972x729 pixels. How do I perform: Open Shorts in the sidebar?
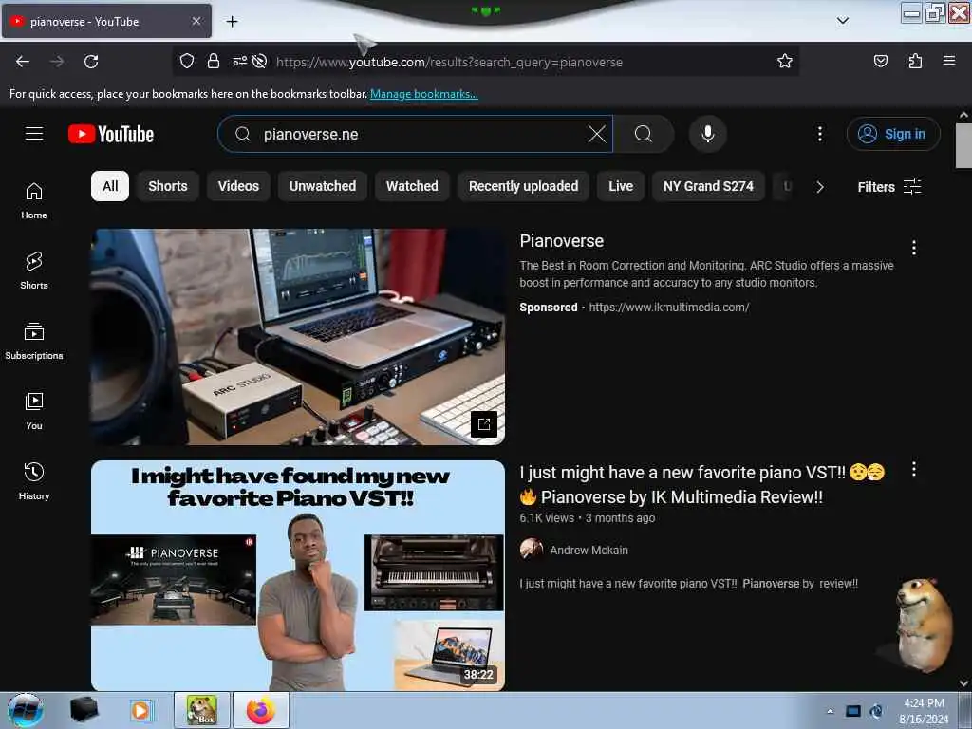[34, 271]
